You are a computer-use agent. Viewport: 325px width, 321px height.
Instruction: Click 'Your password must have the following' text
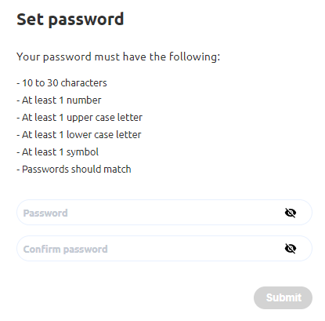click(x=118, y=57)
